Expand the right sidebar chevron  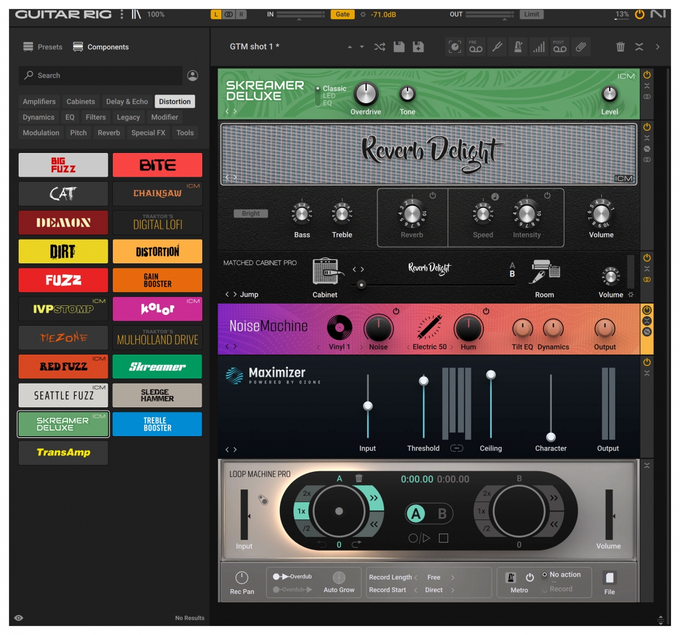click(x=657, y=47)
